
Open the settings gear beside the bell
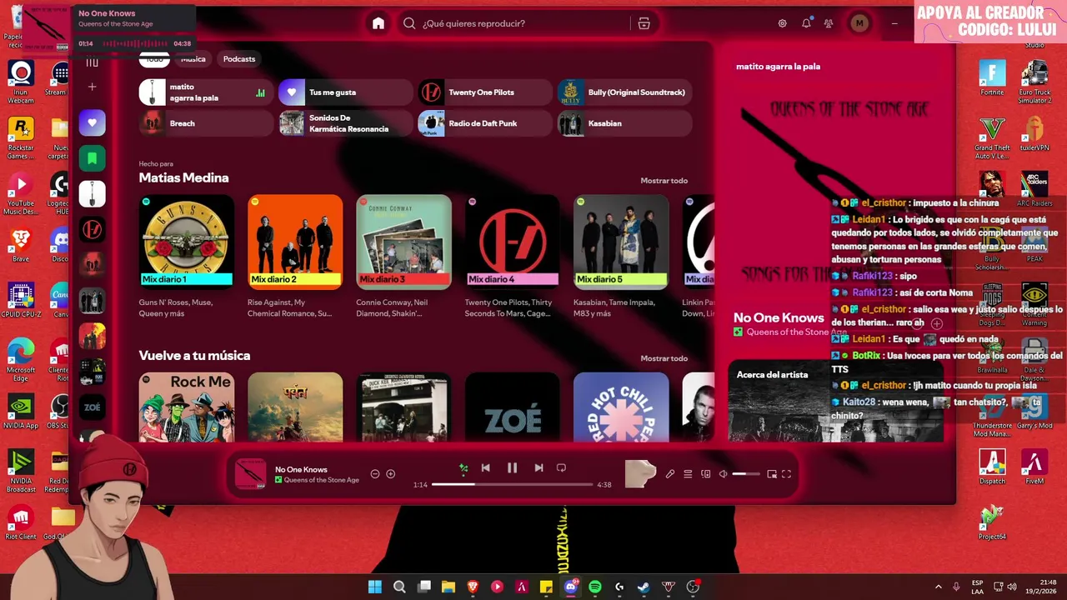pos(782,23)
